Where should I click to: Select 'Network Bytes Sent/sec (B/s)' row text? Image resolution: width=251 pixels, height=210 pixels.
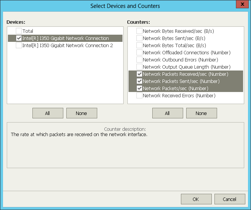tap(174, 38)
